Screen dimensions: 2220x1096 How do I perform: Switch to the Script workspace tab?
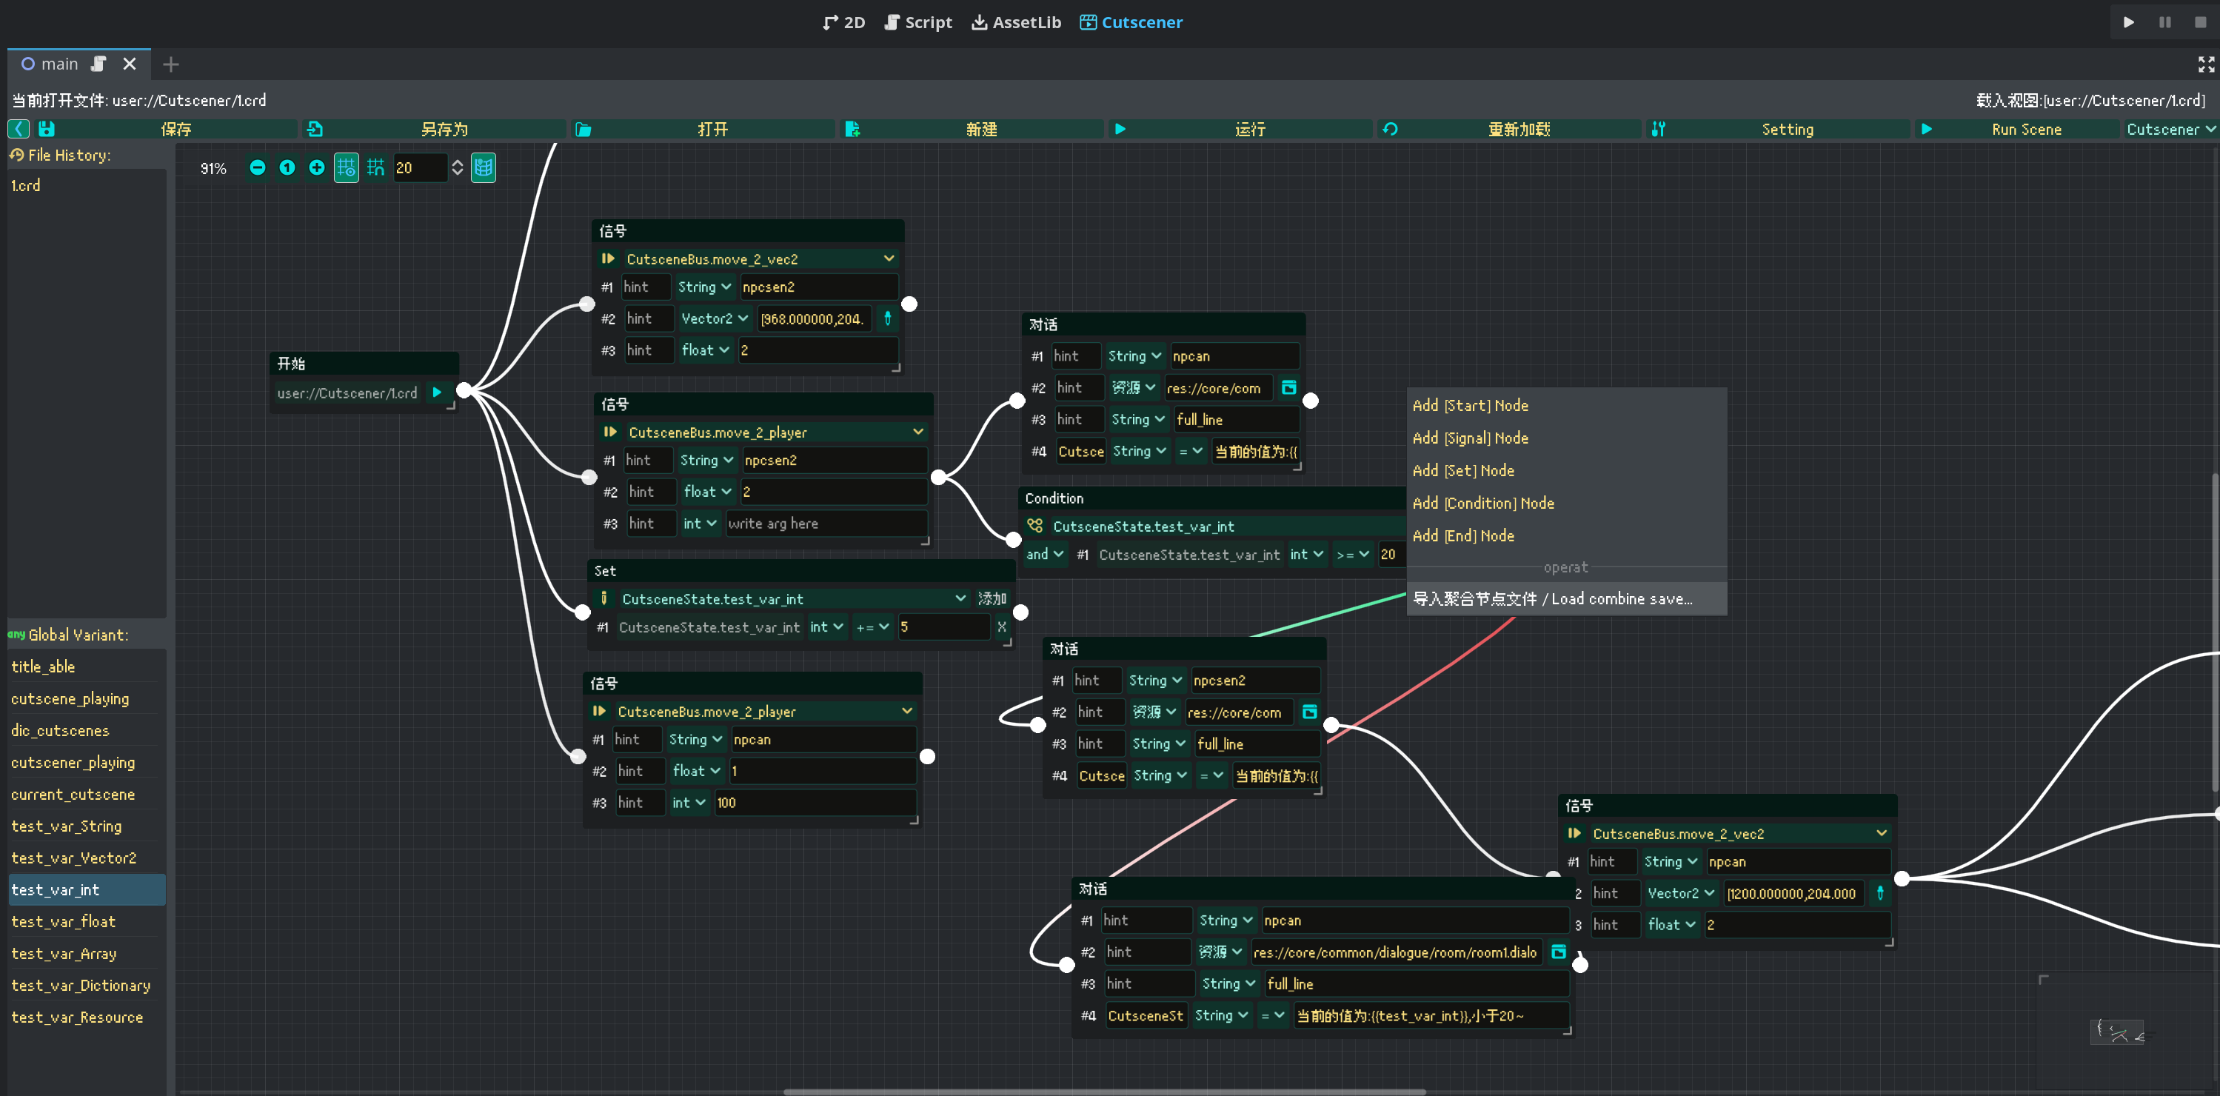917,22
